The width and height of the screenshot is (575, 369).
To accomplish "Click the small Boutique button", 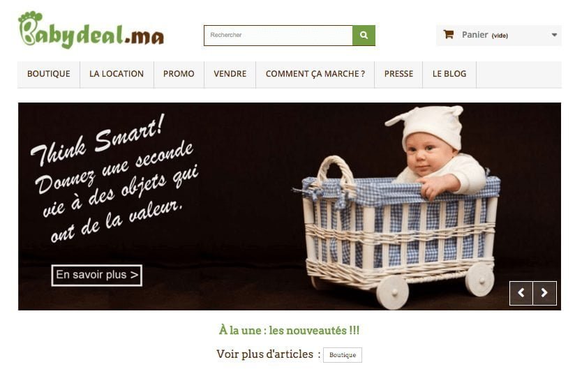I will pos(343,355).
